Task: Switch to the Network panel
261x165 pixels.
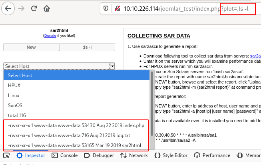Action: coord(134,155)
